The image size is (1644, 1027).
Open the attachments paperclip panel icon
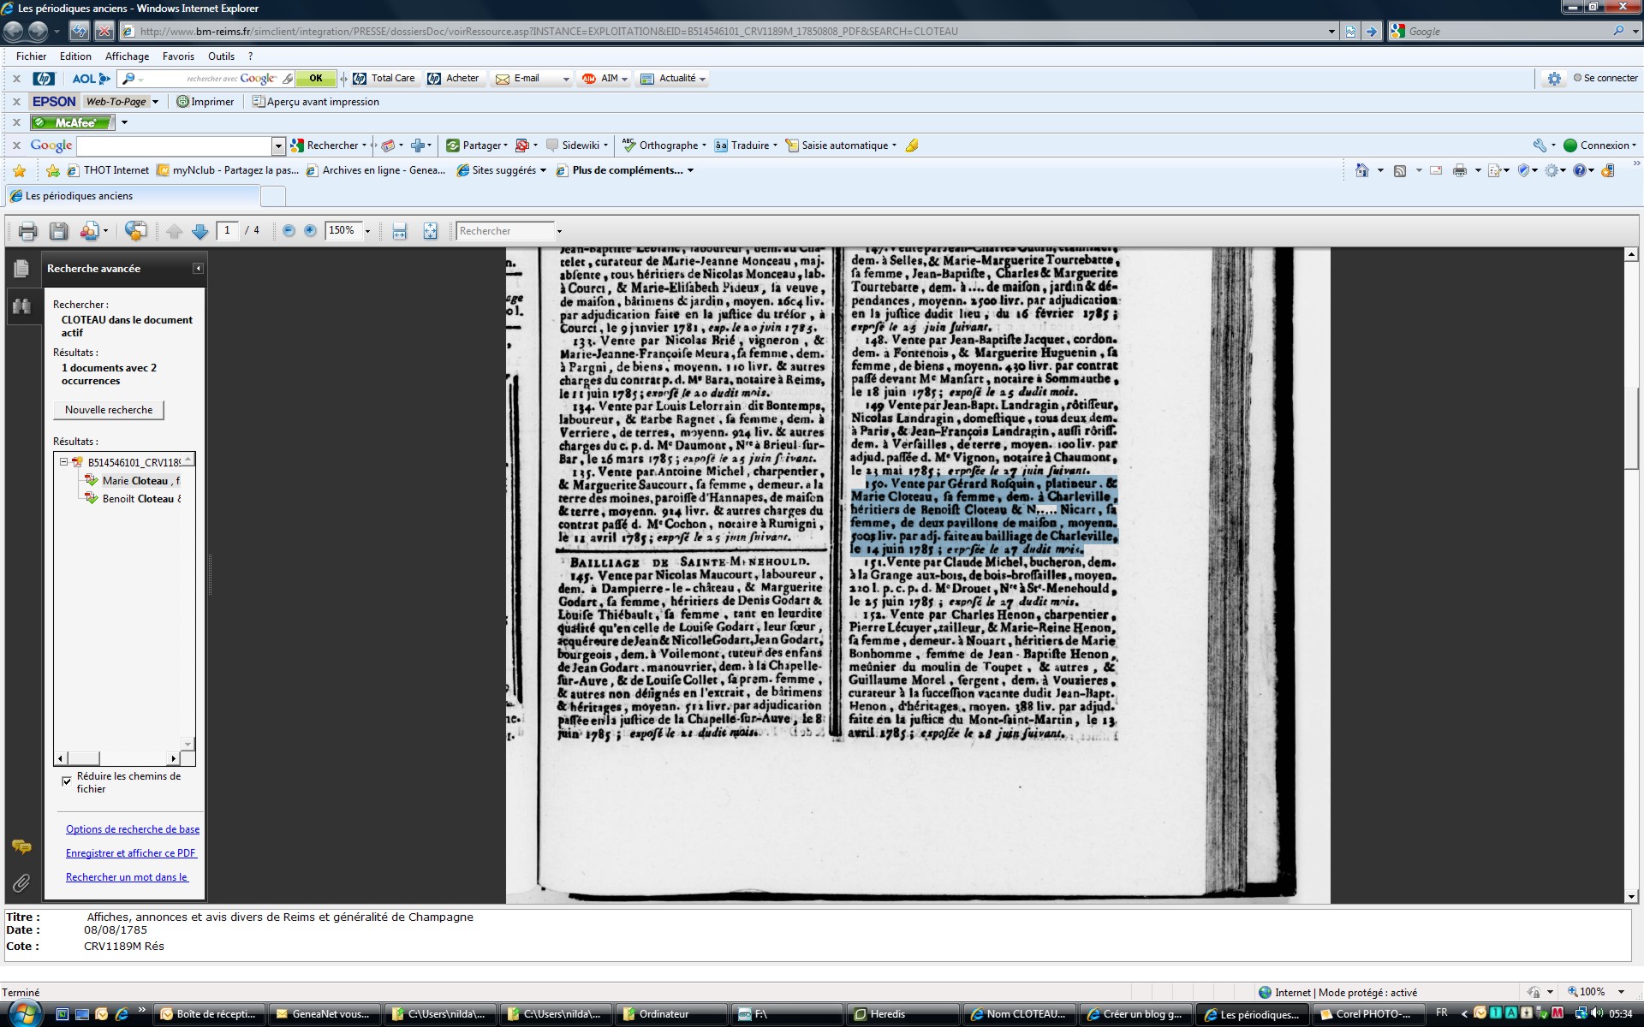pos(21,882)
